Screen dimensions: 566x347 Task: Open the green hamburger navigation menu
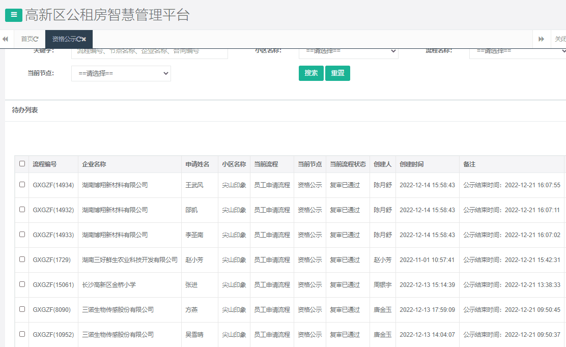[x=13, y=15]
